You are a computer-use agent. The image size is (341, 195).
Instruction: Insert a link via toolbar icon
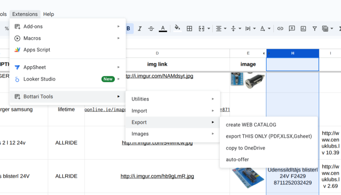(280, 28)
